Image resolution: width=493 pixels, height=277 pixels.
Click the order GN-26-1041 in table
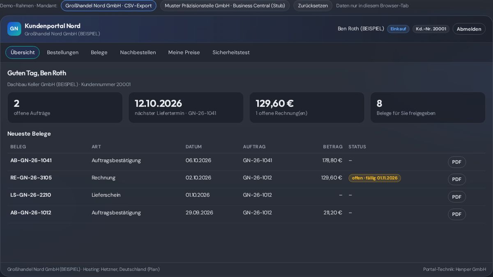tap(258, 160)
